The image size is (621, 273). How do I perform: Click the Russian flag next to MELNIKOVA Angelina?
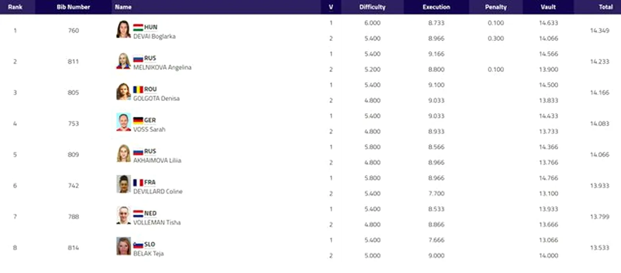click(138, 58)
